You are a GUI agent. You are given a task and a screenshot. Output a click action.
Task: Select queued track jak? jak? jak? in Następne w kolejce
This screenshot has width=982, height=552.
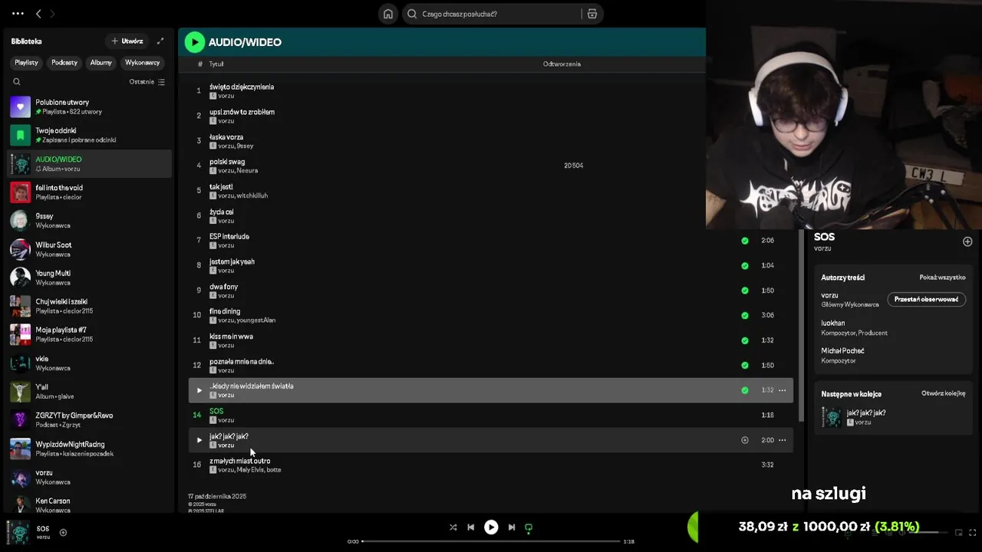(894, 417)
